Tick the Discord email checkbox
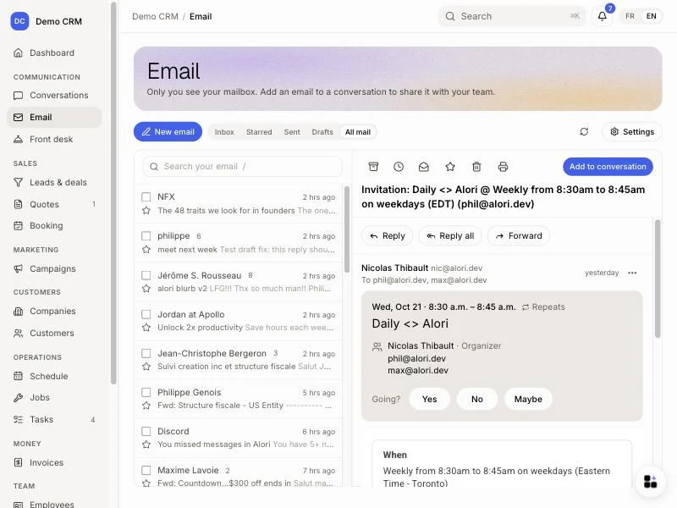Viewport: 677px width, 508px height. (x=146, y=431)
